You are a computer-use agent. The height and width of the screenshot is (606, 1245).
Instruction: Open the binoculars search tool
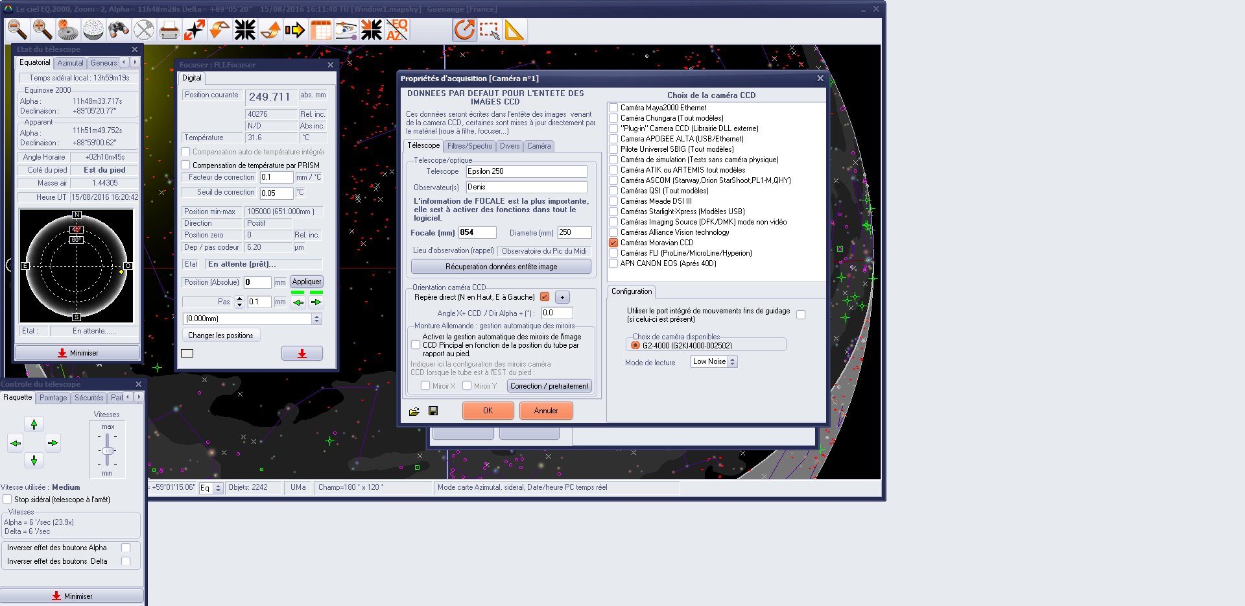pos(118,30)
